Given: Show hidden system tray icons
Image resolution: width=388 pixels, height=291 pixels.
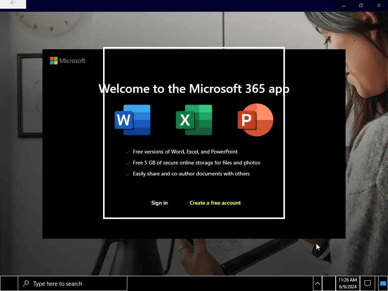Looking at the screenshot, I should tap(318, 283).
